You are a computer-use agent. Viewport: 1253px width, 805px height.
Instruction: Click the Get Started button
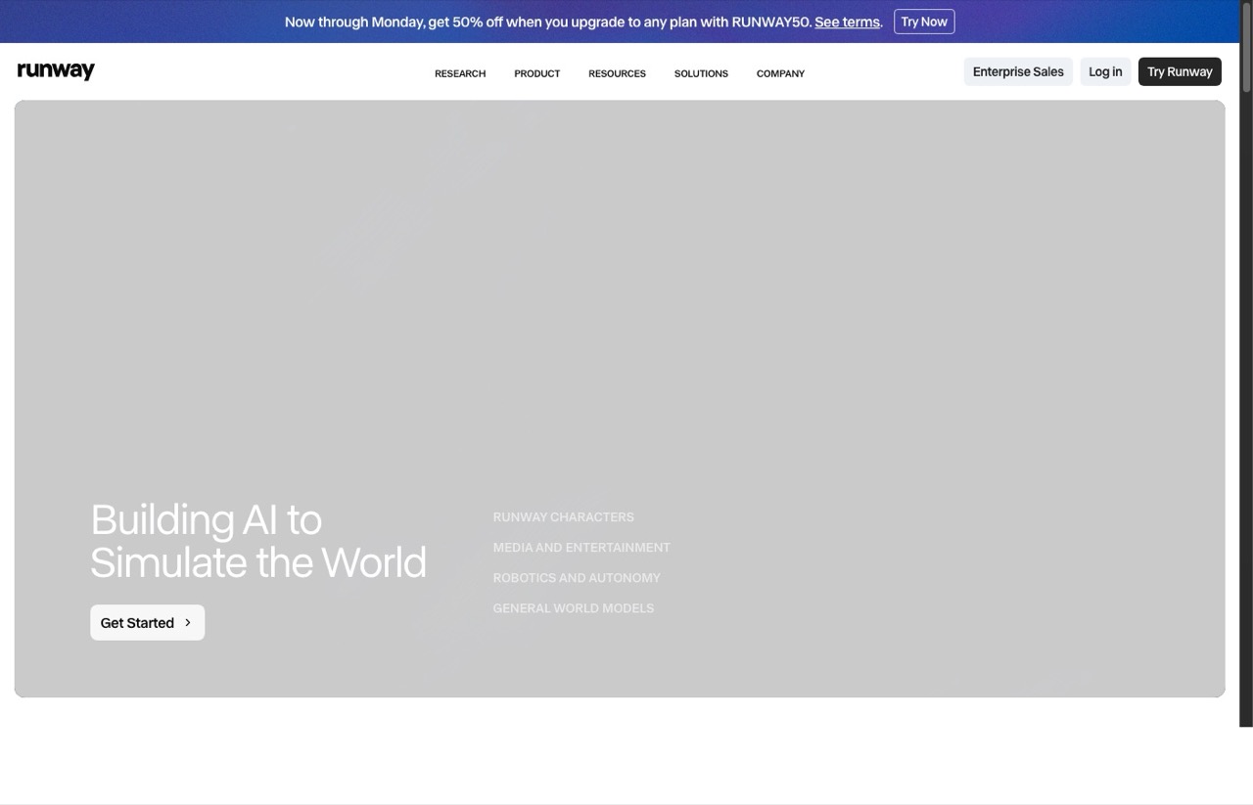pos(148,622)
